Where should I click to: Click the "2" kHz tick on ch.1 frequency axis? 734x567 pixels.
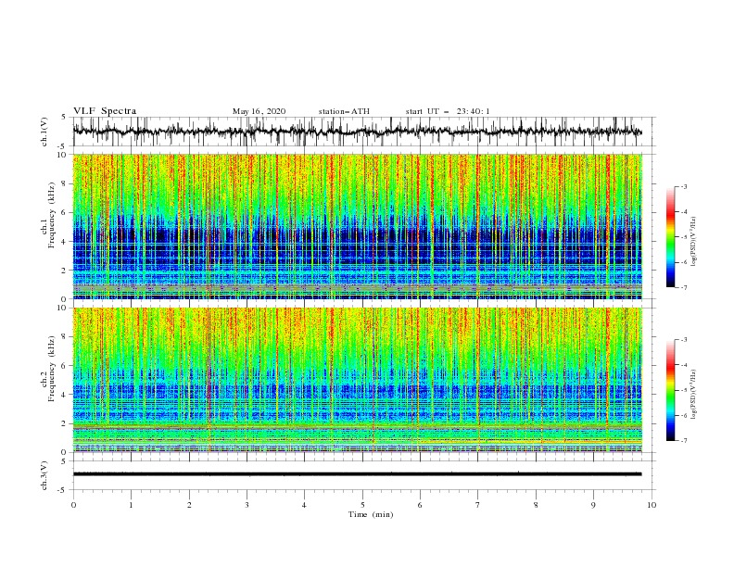pyautogui.click(x=66, y=271)
